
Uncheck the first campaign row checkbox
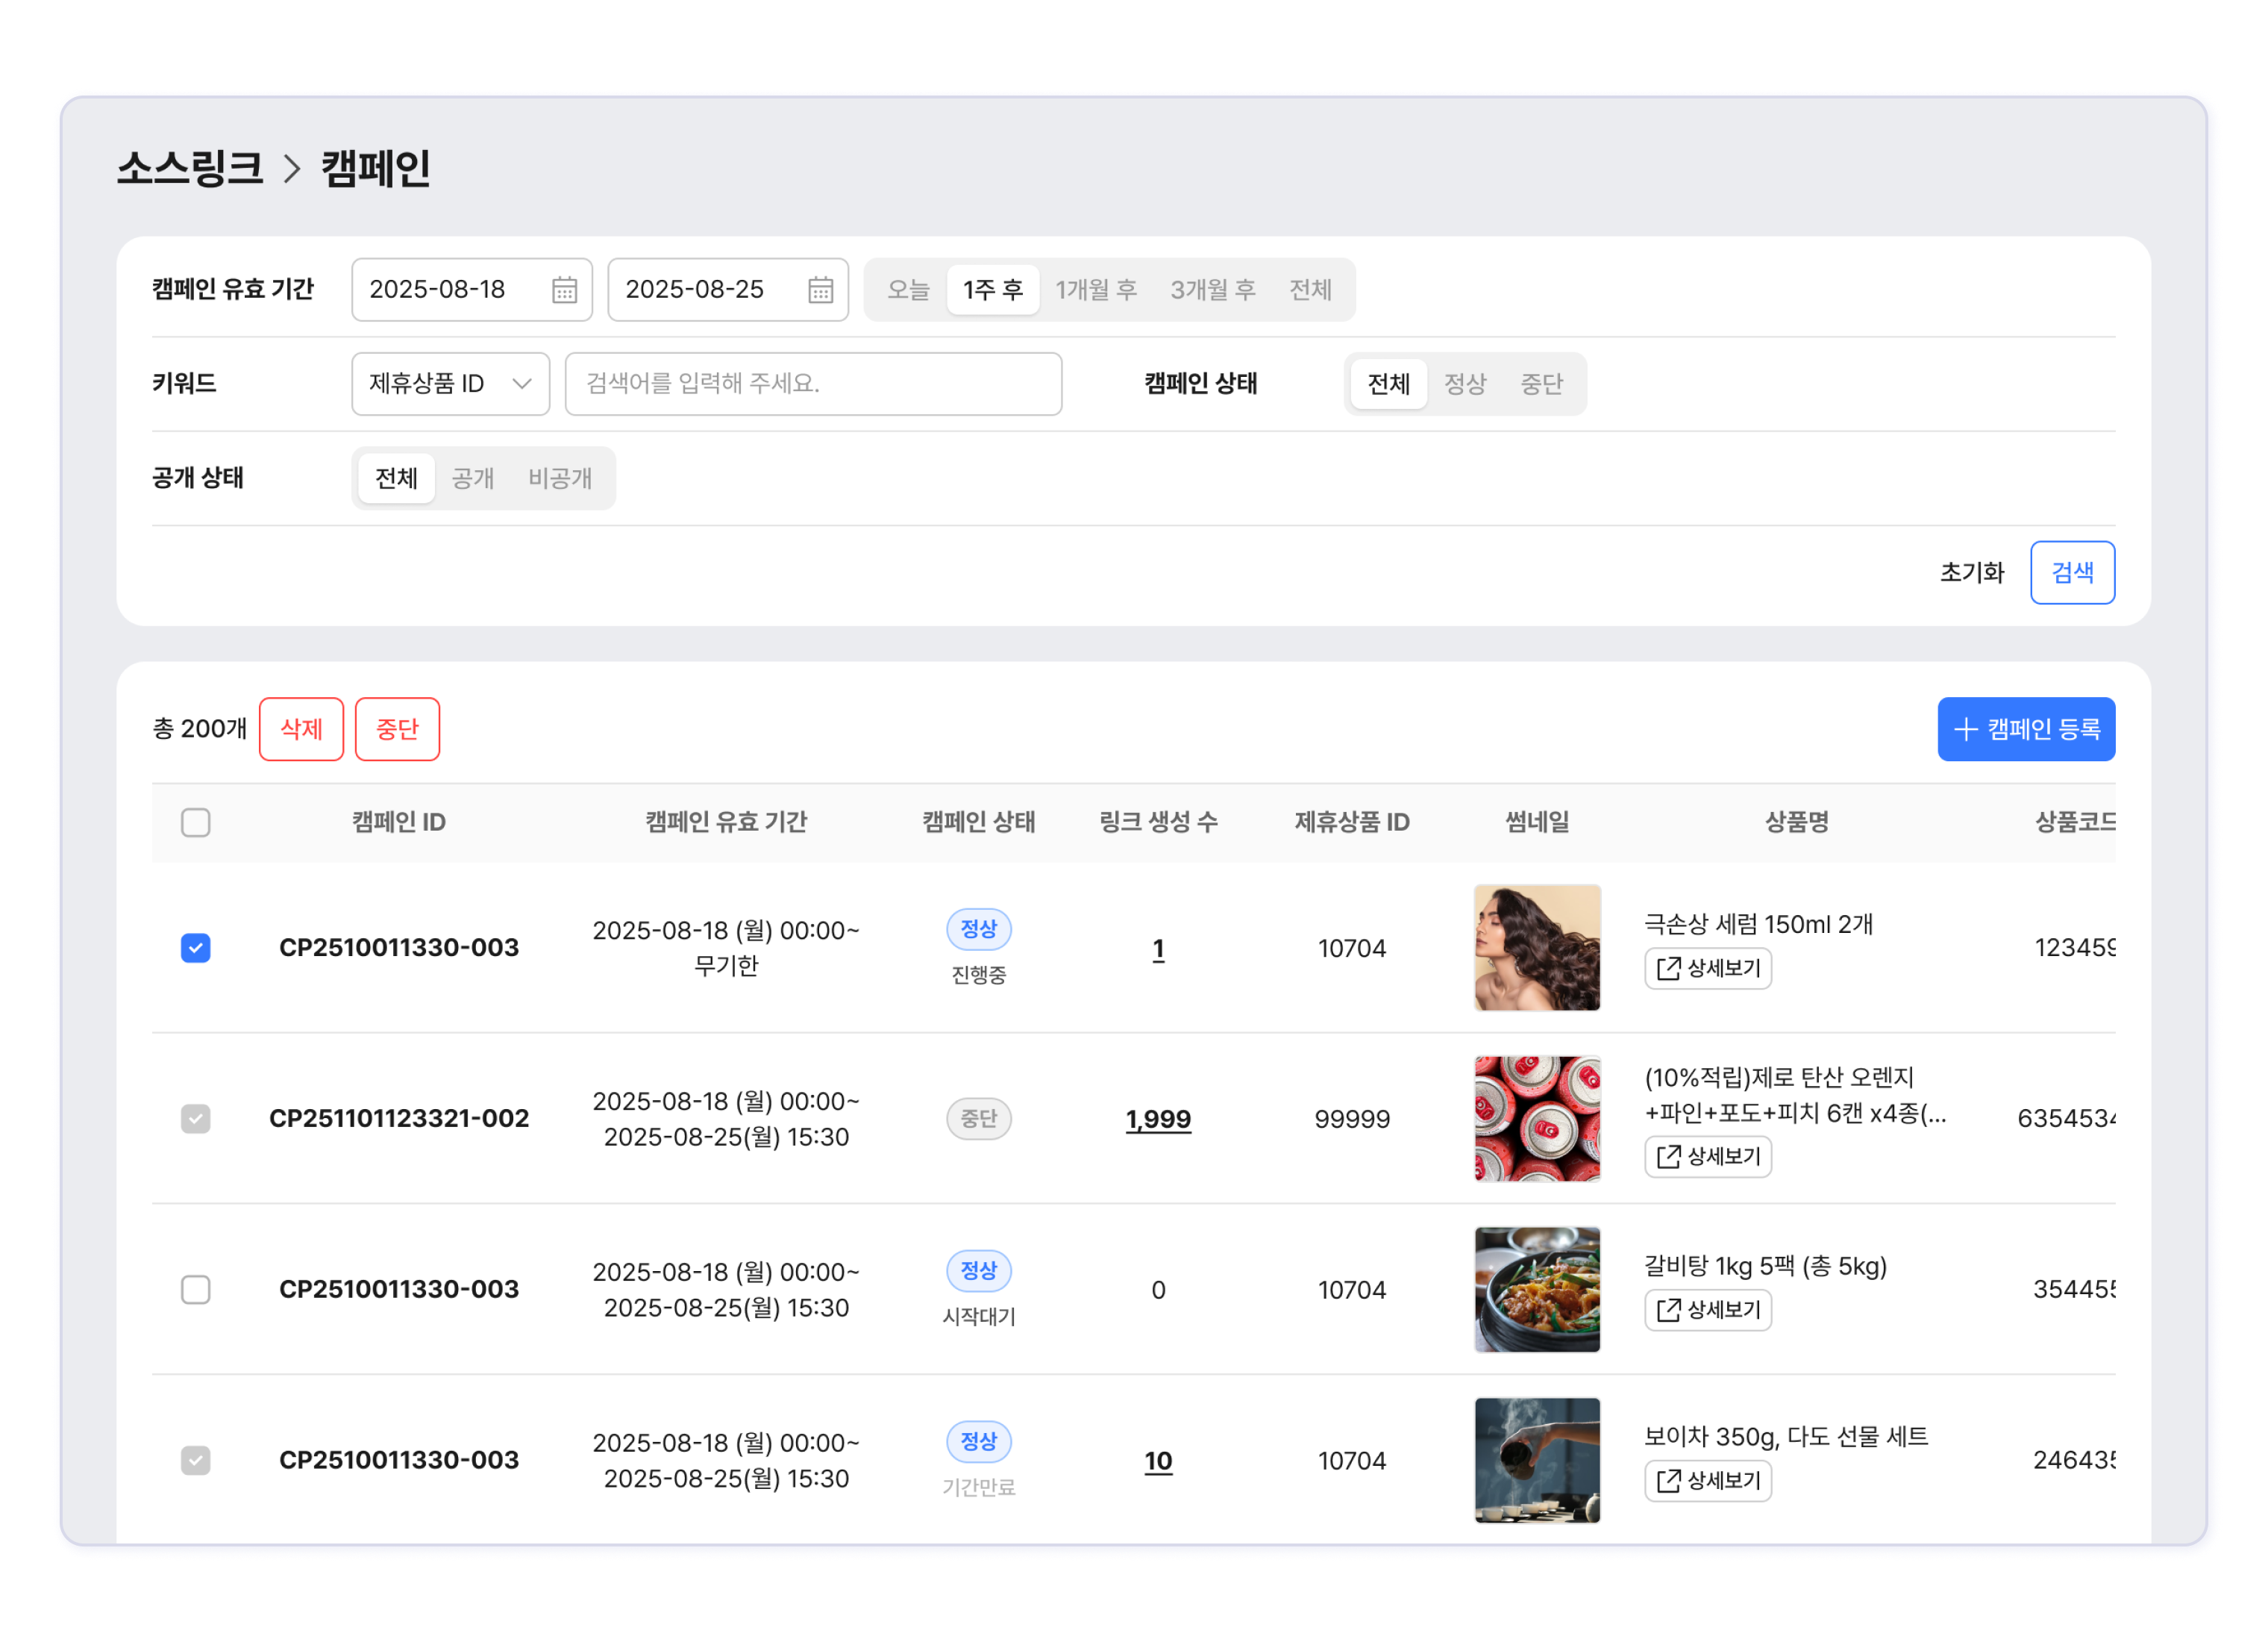[196, 948]
